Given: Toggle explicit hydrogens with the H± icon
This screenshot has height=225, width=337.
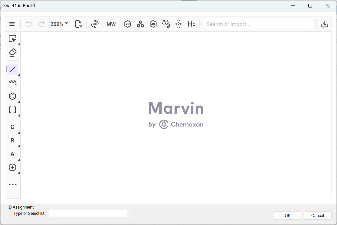Looking at the screenshot, I should pos(191,24).
